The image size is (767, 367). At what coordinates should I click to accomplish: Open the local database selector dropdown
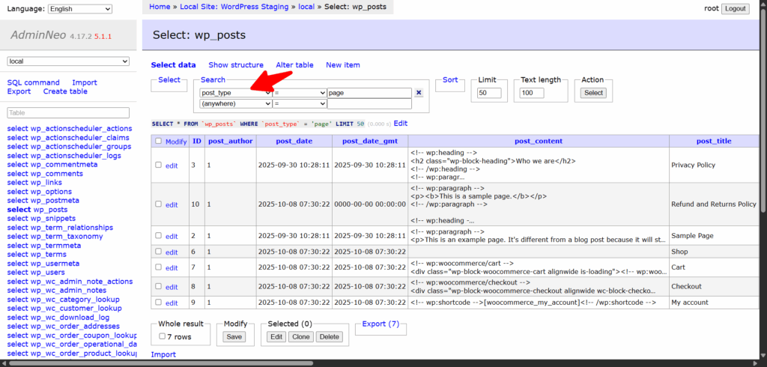click(x=69, y=61)
